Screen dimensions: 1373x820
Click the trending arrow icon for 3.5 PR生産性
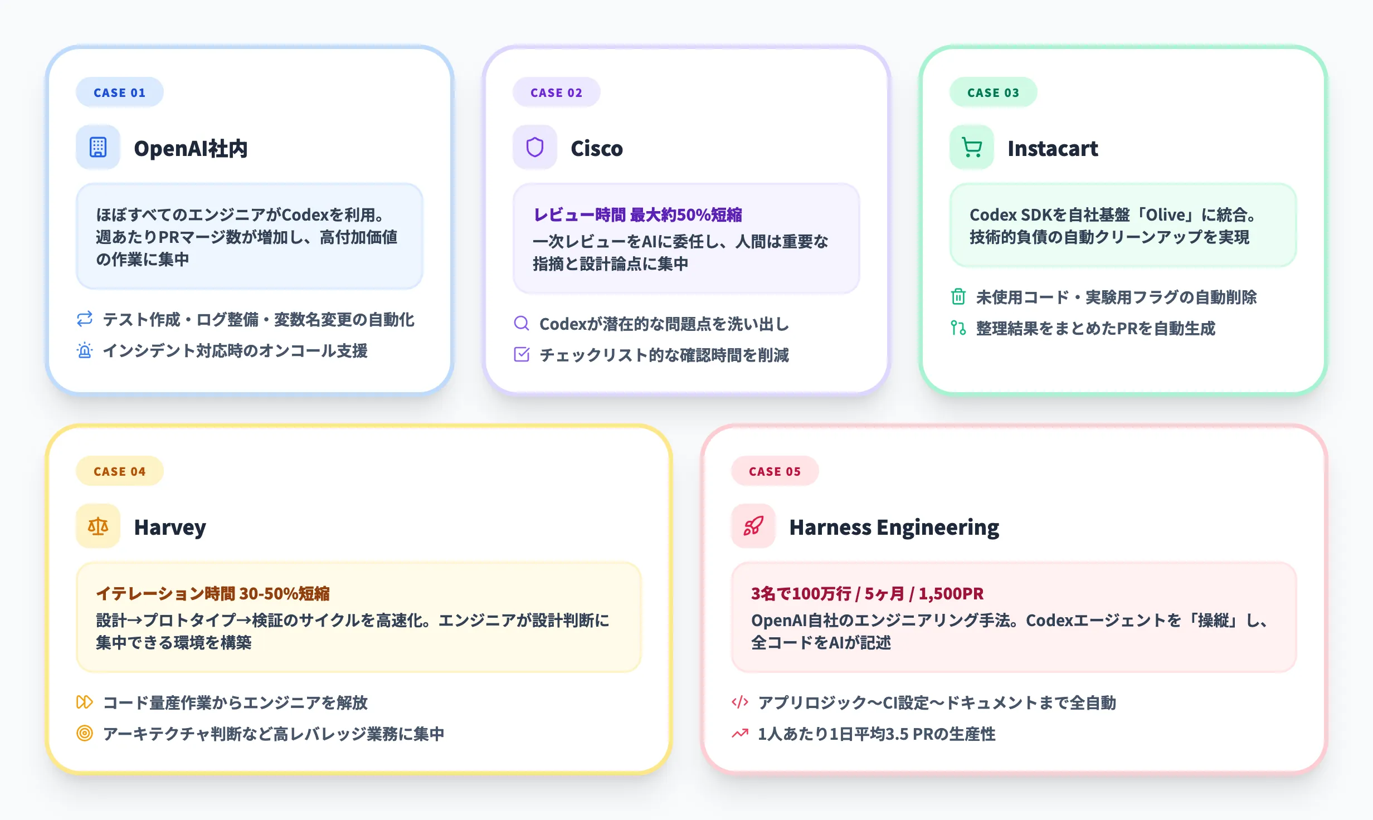point(739,734)
